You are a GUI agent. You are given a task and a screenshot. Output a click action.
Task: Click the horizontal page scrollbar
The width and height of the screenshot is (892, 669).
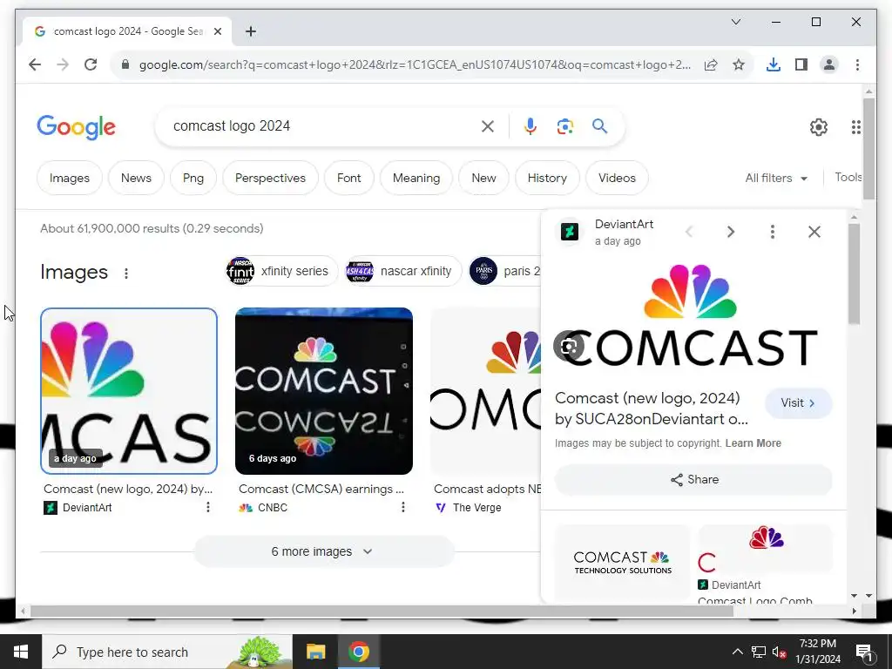click(382, 611)
